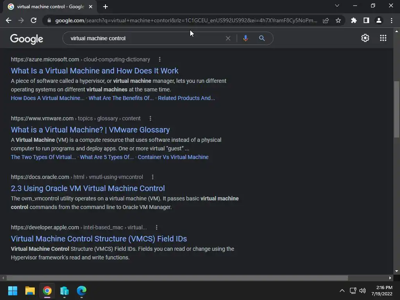The image size is (400, 300).
Task: Open network settings from the tray
Action: 353,291
